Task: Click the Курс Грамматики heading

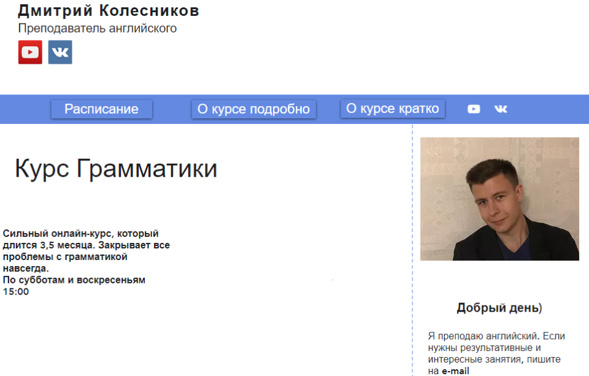Action: pyautogui.click(x=116, y=168)
